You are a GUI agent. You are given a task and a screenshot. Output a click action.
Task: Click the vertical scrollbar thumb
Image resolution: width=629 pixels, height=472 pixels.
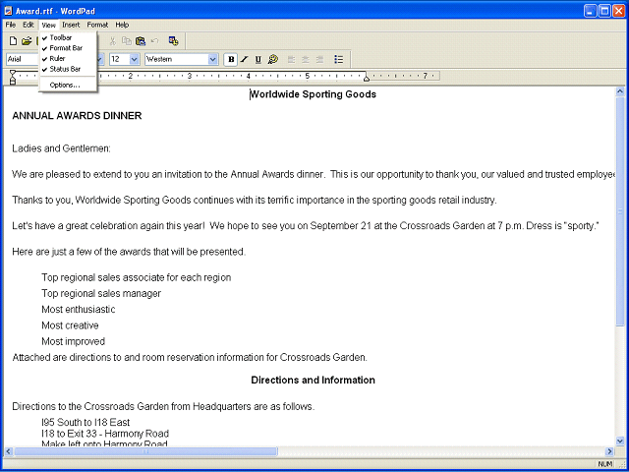pyautogui.click(x=619, y=211)
